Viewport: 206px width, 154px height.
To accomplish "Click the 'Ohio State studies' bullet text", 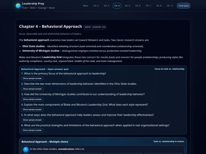I will (34, 46).
